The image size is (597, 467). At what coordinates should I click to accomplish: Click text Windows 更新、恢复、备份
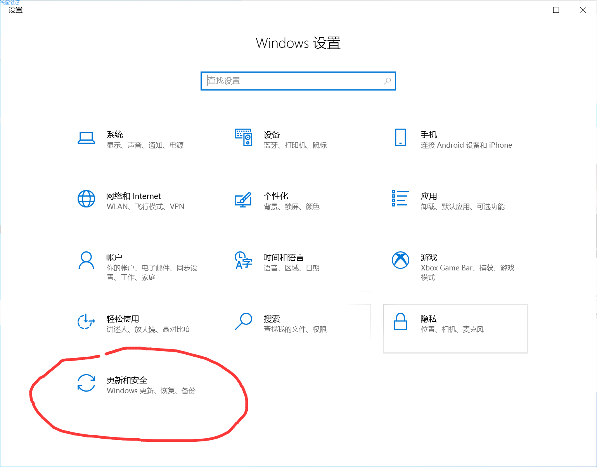tap(151, 391)
